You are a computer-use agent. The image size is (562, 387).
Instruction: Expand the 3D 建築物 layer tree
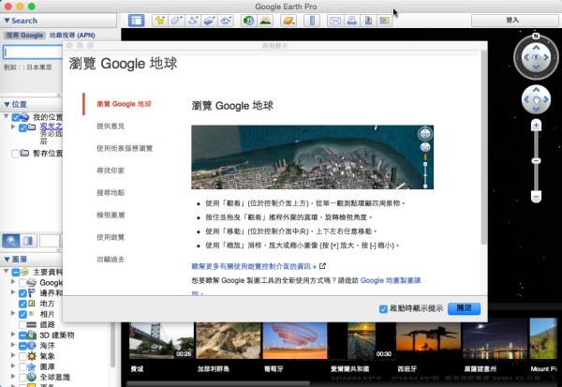[x=11, y=335]
